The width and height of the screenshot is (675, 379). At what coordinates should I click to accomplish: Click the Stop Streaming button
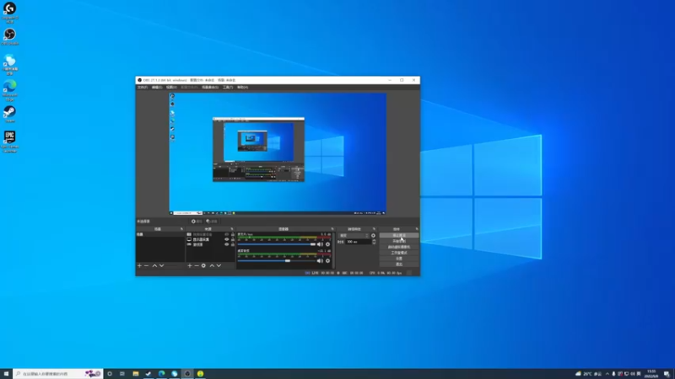pos(399,236)
